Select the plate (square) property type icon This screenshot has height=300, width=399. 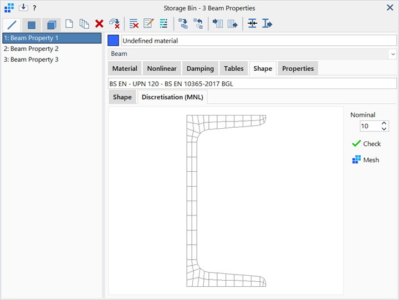pos(32,25)
